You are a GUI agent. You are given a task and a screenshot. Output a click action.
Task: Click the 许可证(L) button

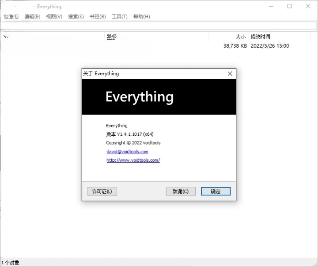click(102, 191)
